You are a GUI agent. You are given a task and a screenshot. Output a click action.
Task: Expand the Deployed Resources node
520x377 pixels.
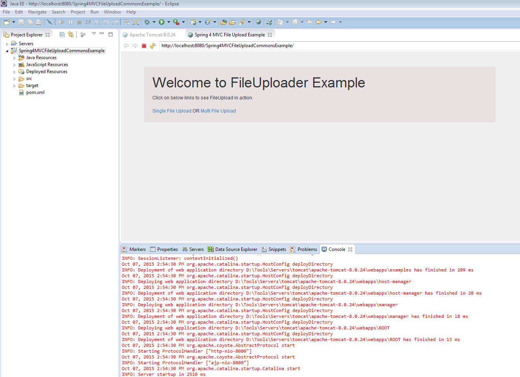coord(15,72)
